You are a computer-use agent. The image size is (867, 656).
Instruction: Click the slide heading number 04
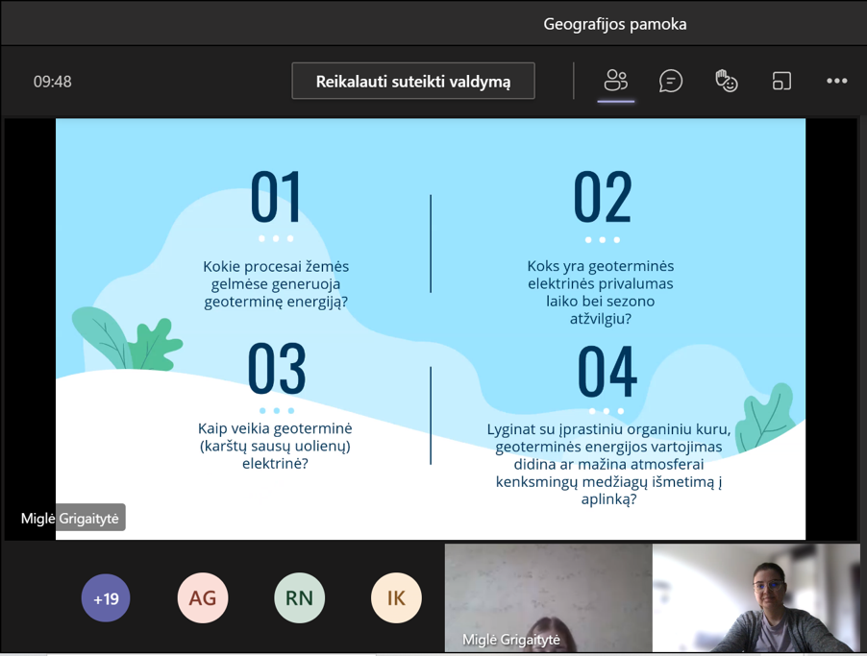607,371
